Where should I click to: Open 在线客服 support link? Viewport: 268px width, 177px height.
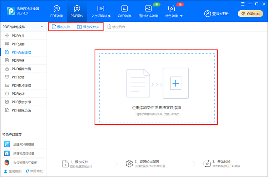(13, 171)
